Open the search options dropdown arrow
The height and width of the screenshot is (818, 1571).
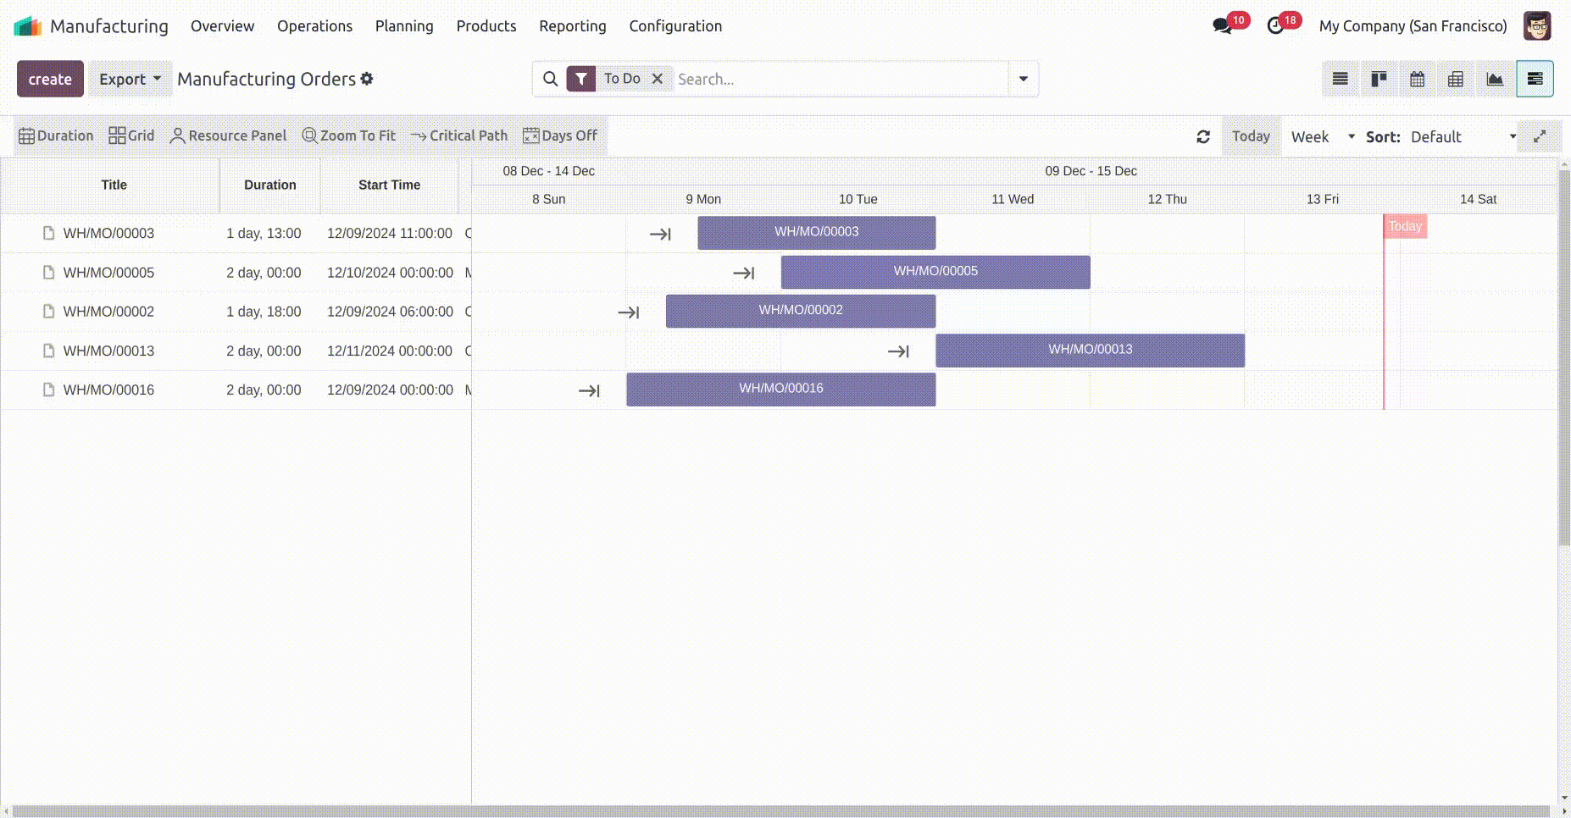pos(1023,79)
